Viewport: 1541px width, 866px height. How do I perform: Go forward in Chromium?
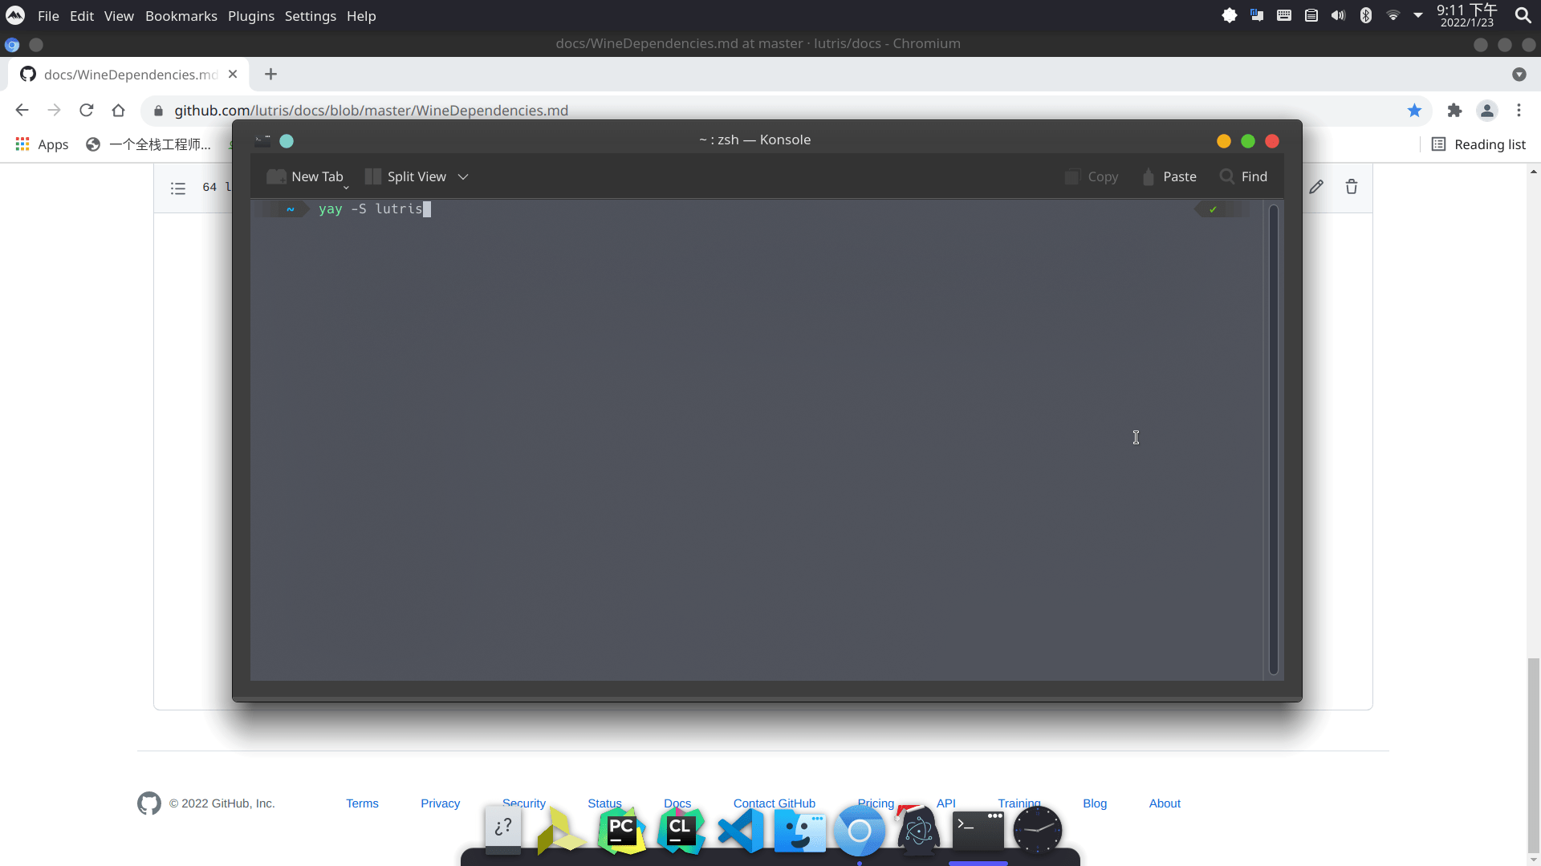pyautogui.click(x=54, y=110)
